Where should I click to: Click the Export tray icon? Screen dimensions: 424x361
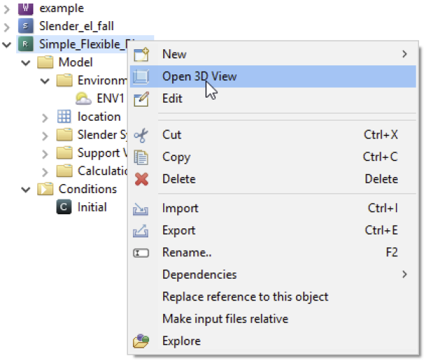click(x=141, y=230)
